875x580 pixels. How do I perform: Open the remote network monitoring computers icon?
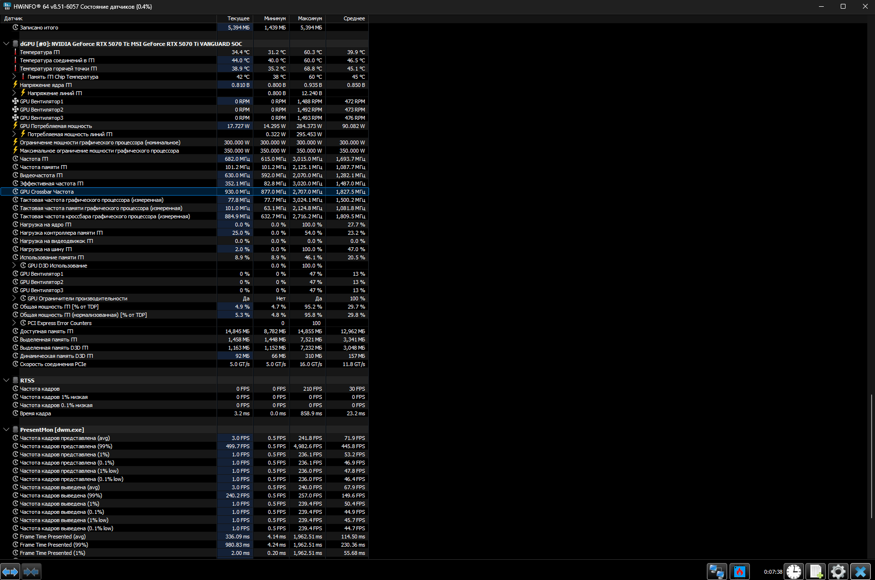tap(717, 572)
